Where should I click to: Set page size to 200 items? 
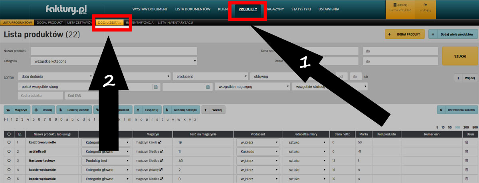click(x=466, y=127)
